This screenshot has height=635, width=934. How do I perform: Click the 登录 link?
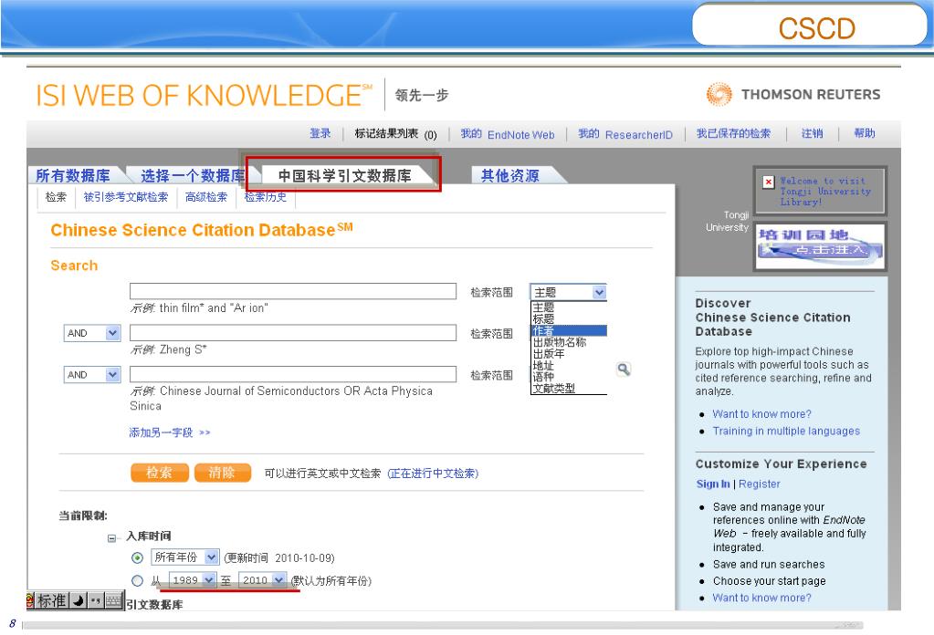[320, 133]
